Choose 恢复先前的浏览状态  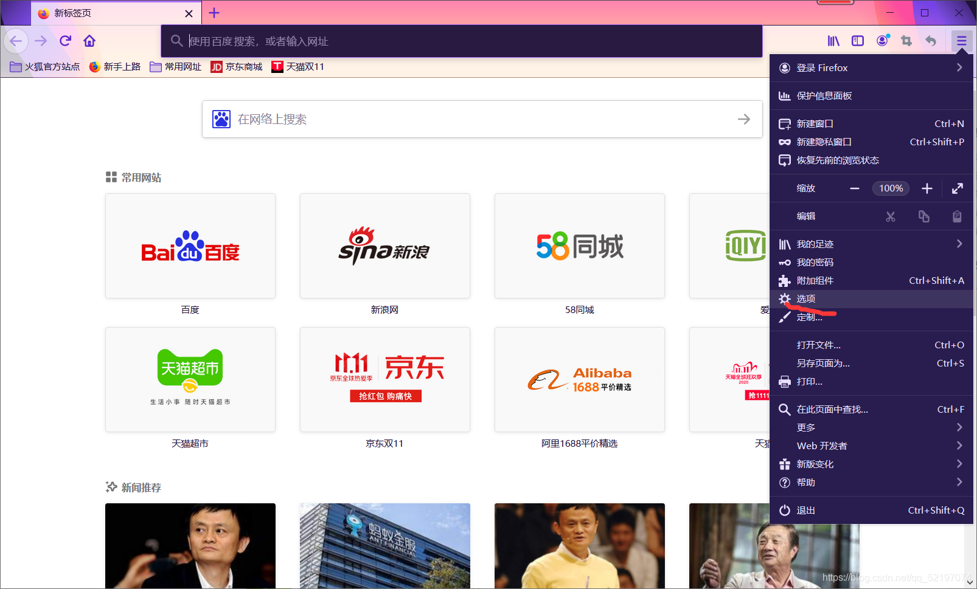[x=871, y=160]
